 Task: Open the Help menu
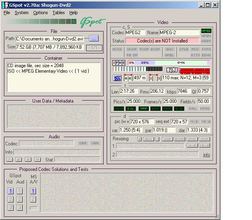click(74, 13)
